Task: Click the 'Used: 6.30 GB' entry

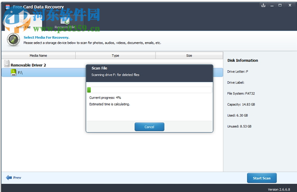Action: [x=238, y=115]
